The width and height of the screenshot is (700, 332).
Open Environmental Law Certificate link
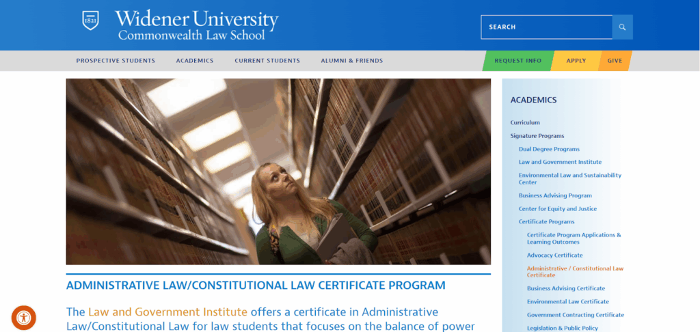tap(567, 302)
